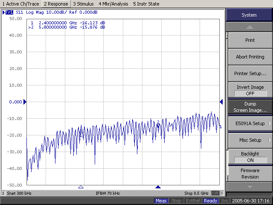The image size is (273, 205).
Task: Open the 5 Instr State menu
Action: (x=146, y=4)
